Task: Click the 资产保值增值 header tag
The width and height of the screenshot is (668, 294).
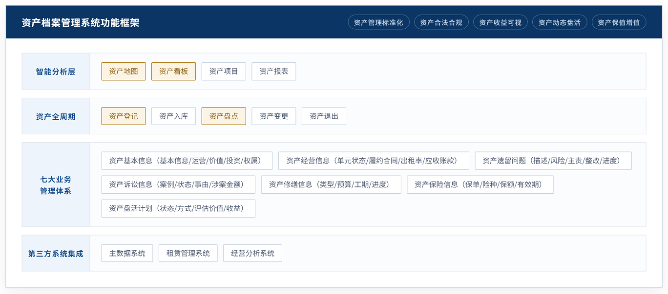Action: click(619, 22)
